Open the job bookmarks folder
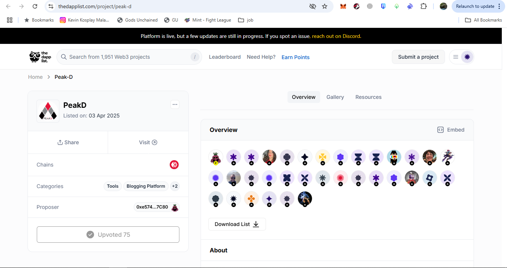Image resolution: width=507 pixels, height=268 pixels. [246, 20]
